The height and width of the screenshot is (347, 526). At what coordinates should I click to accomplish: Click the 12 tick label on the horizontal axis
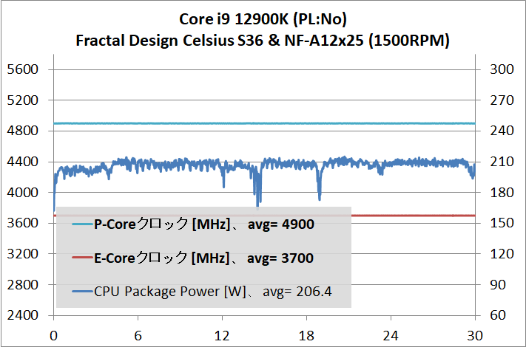click(222, 333)
